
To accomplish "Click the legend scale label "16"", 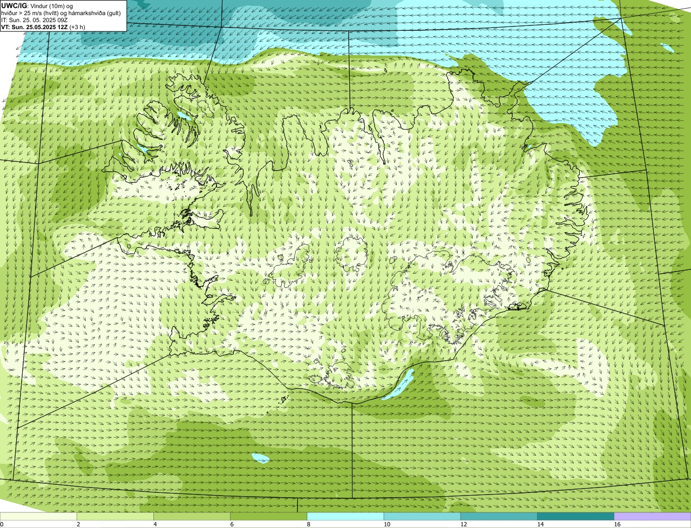I will pos(617,524).
